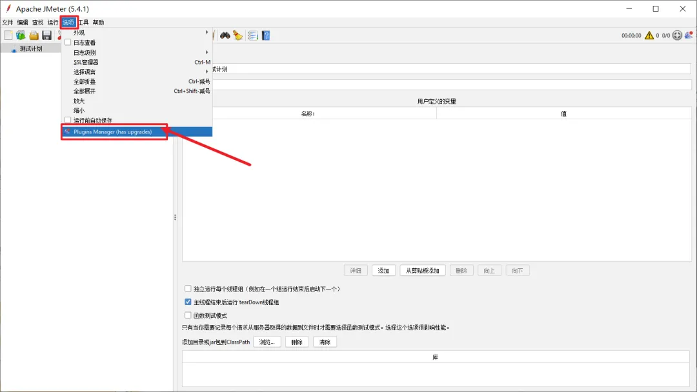The image size is (697, 392).
Task: Click the 浏览... button
Action: (x=267, y=342)
